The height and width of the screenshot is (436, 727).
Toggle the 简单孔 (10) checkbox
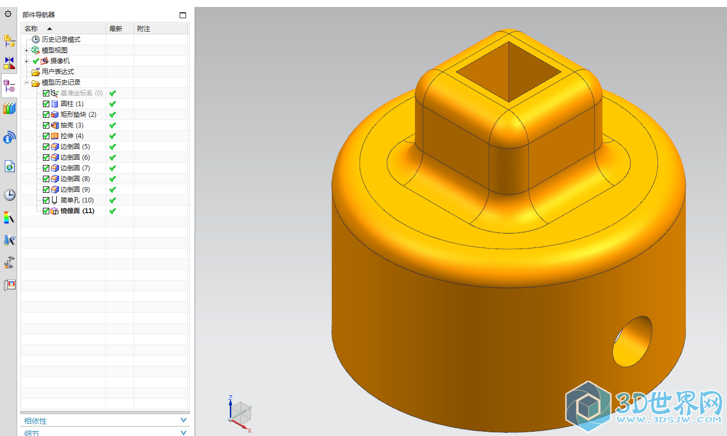click(46, 200)
